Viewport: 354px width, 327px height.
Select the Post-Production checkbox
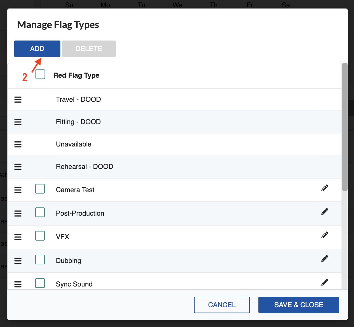point(40,212)
